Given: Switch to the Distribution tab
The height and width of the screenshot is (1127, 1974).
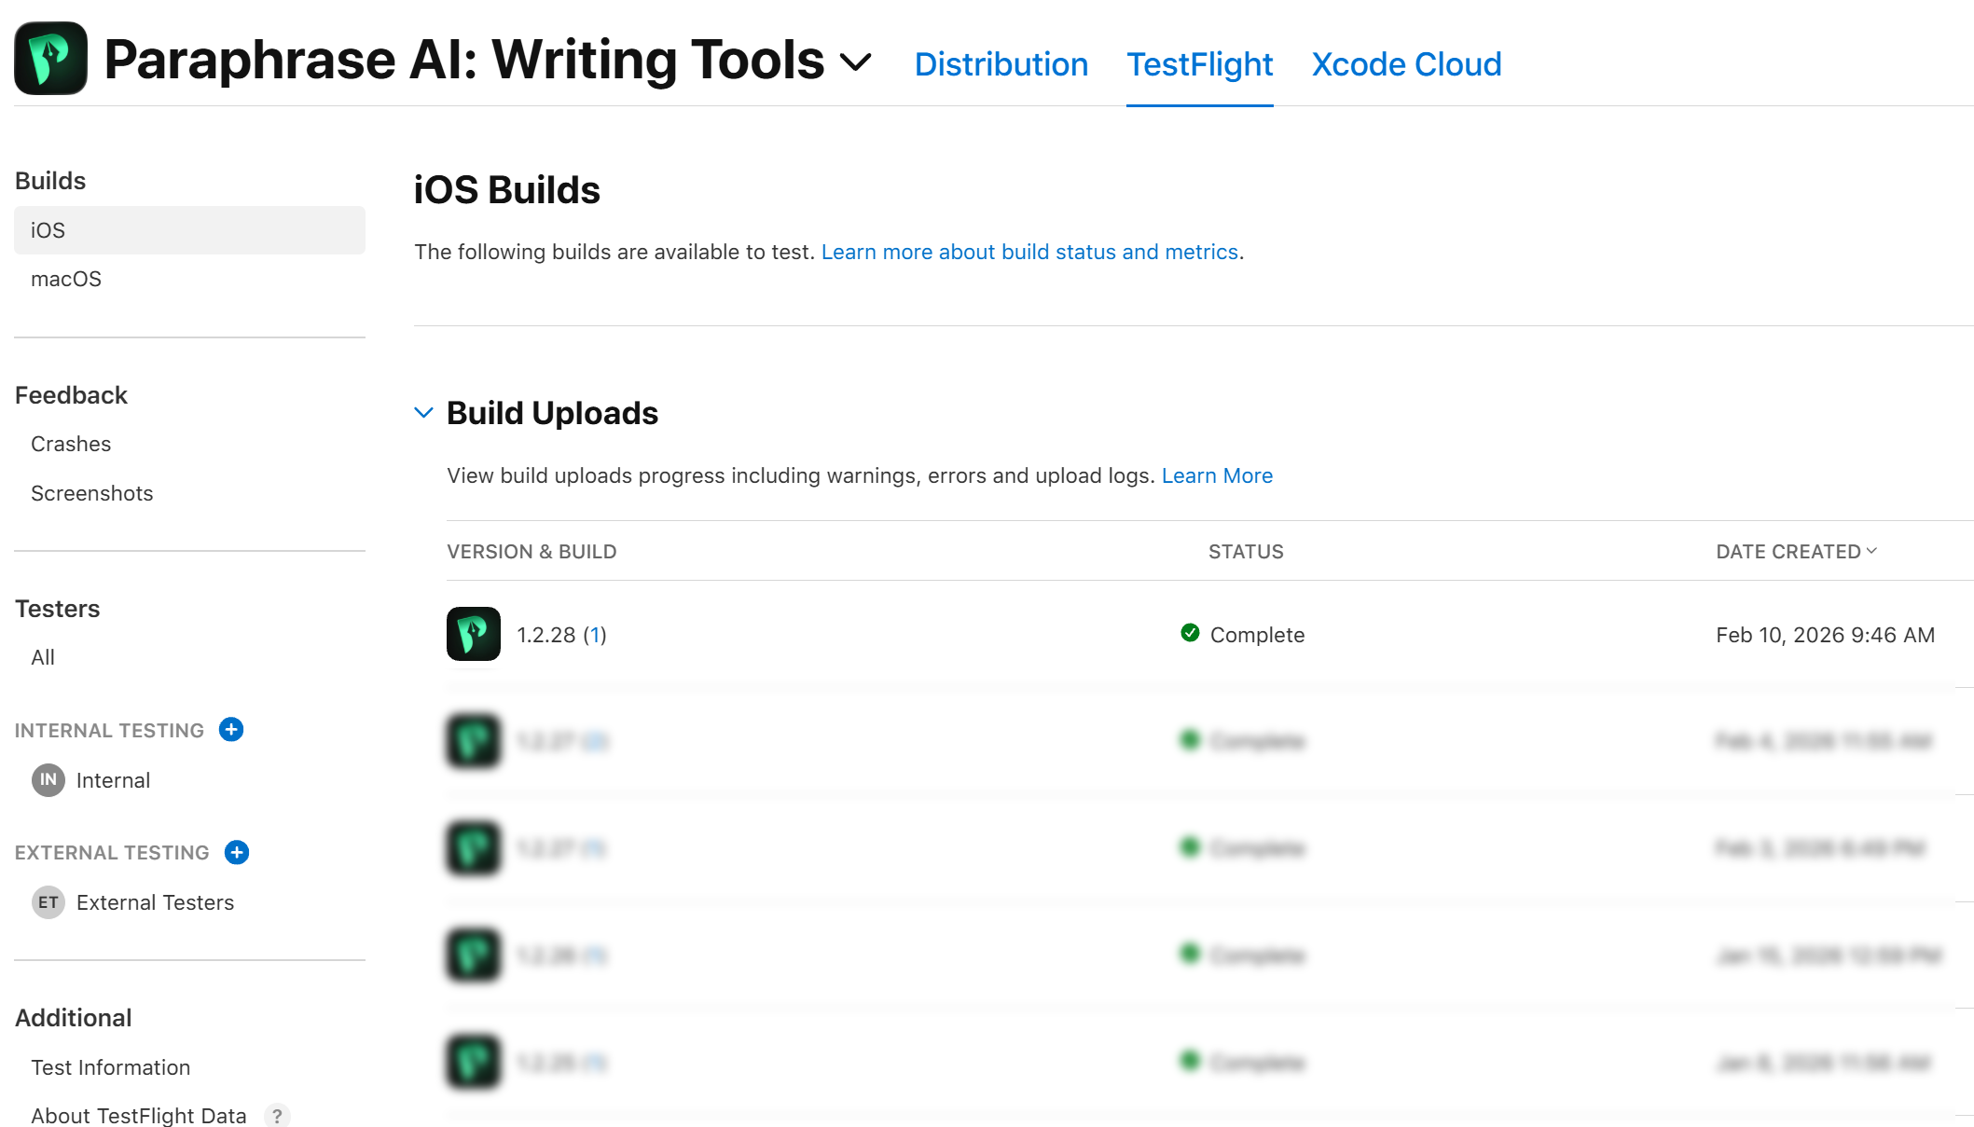Looking at the screenshot, I should (1001, 64).
